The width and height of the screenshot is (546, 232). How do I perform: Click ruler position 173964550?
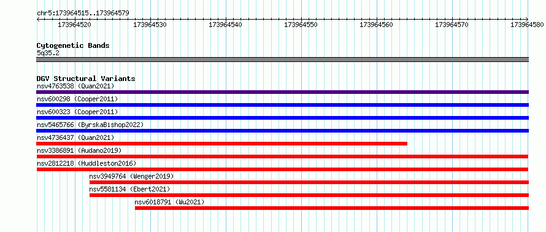click(301, 25)
